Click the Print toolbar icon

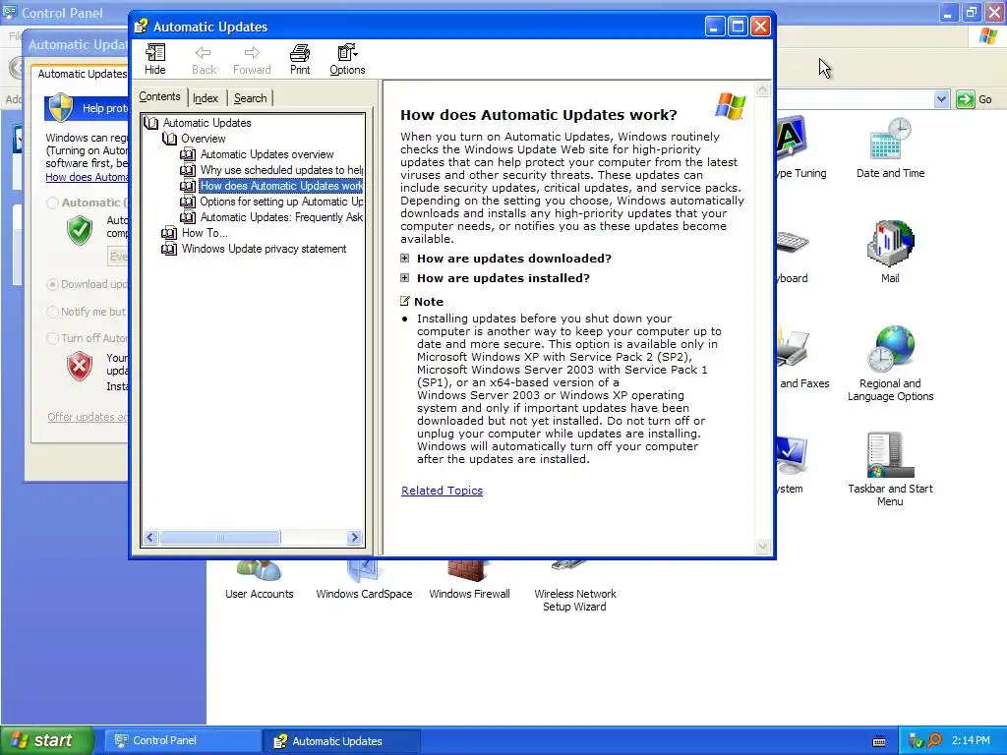tap(299, 59)
